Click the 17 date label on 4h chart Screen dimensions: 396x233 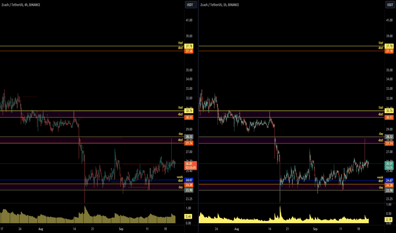(2, 229)
